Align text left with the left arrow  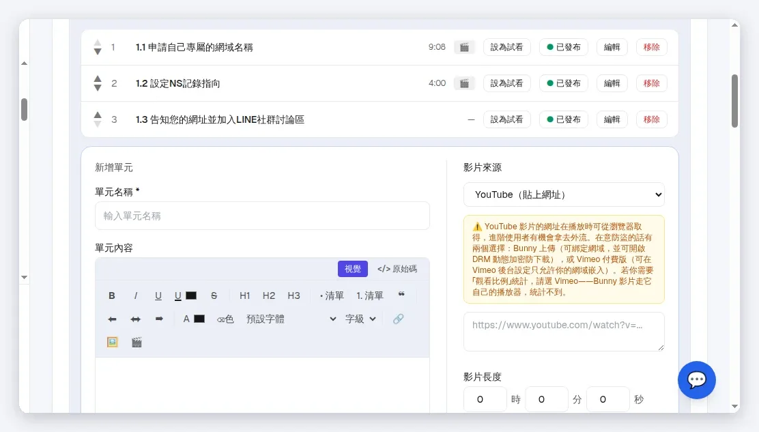tap(113, 319)
